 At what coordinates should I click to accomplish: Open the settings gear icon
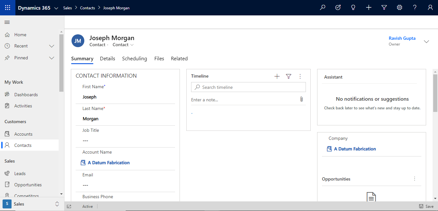coord(400,8)
